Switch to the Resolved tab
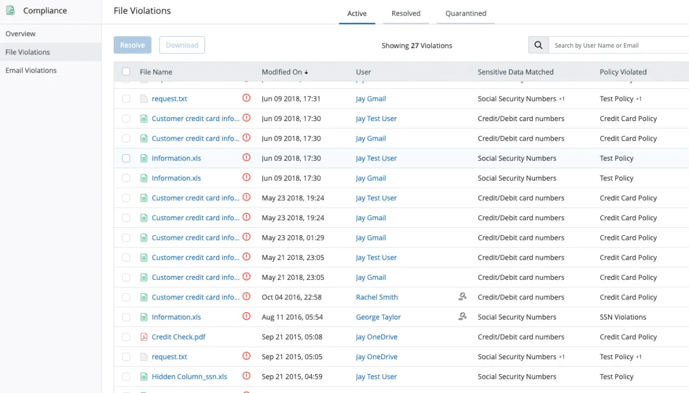This screenshot has width=689, height=393. [406, 14]
